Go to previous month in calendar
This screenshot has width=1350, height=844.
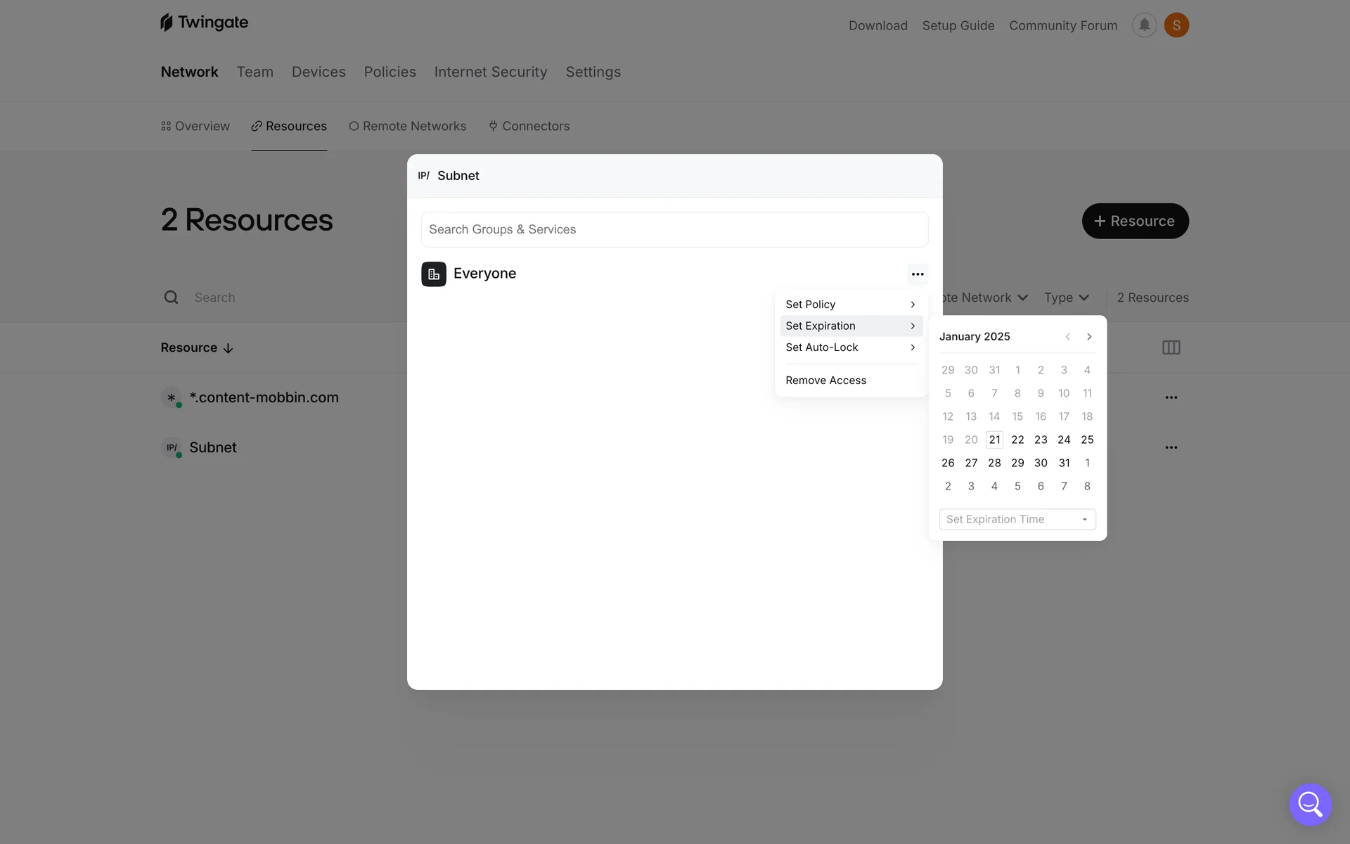click(x=1067, y=337)
